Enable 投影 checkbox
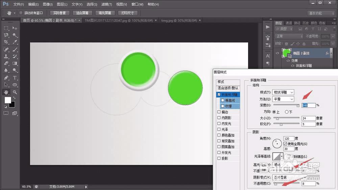Image resolution: width=338 pixels, height=190 pixels. coord(219,158)
